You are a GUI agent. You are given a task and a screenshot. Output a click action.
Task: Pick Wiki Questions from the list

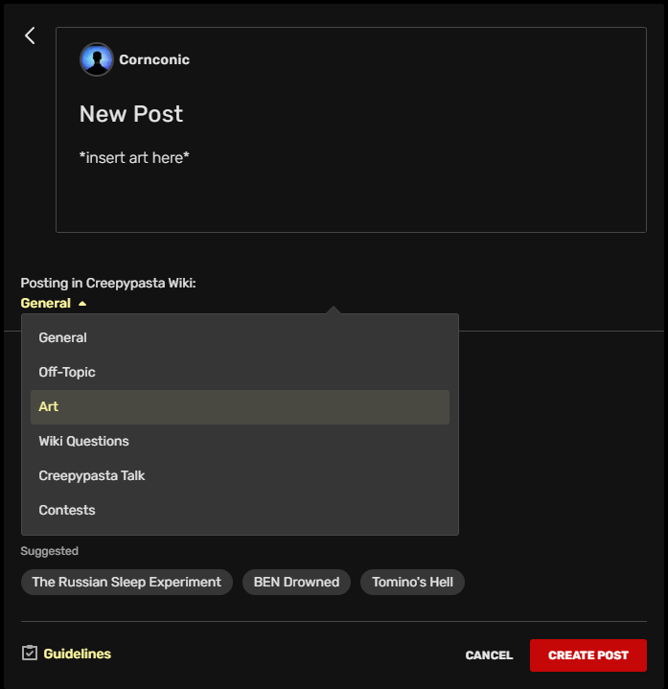[83, 441]
